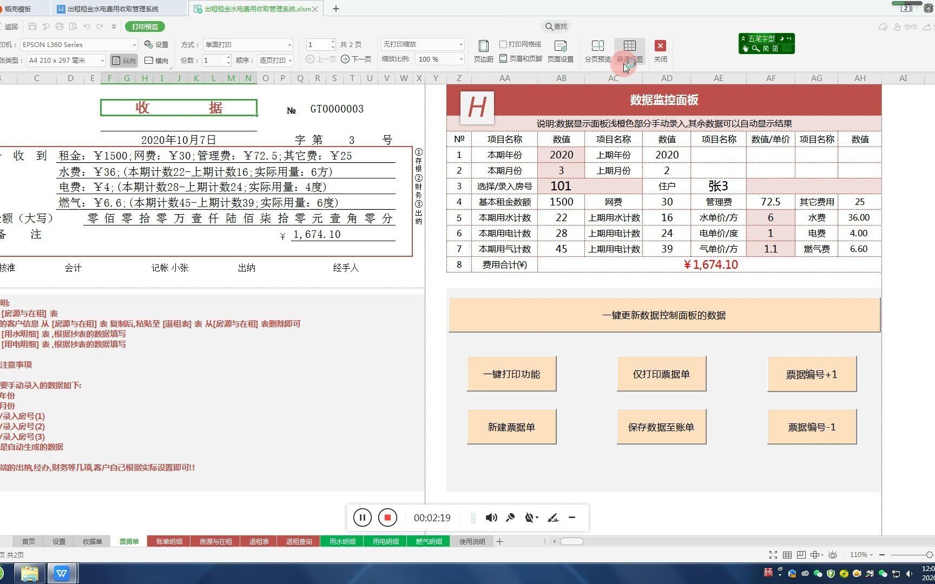
Task: Switch to the 用水明细 sheet tab
Action: tap(342, 541)
